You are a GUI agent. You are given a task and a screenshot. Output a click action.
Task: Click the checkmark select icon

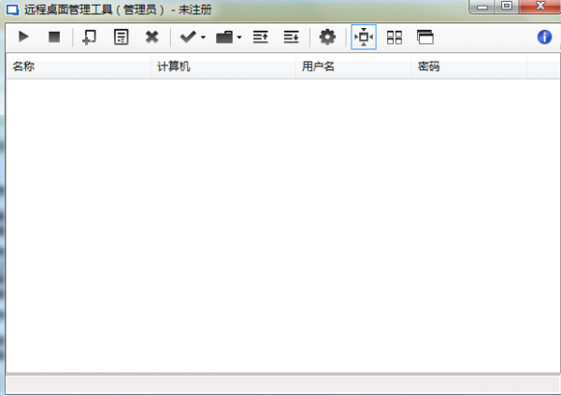tap(188, 36)
